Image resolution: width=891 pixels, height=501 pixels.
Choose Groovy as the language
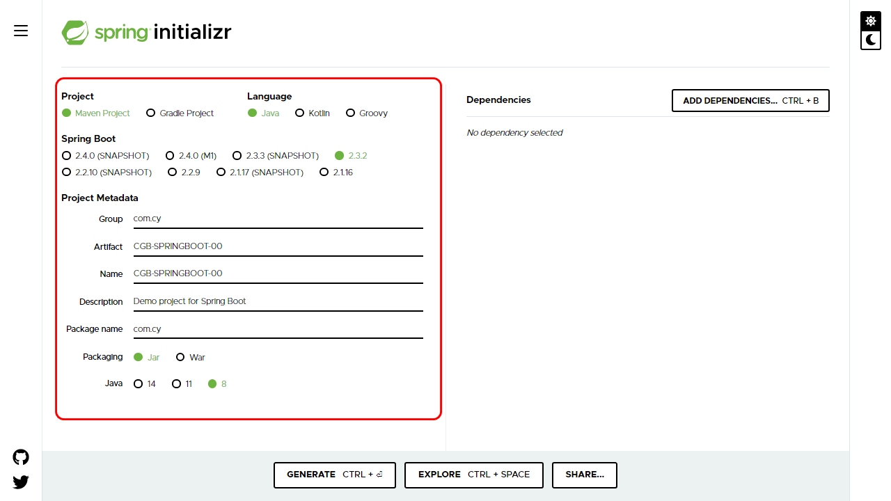(367, 113)
